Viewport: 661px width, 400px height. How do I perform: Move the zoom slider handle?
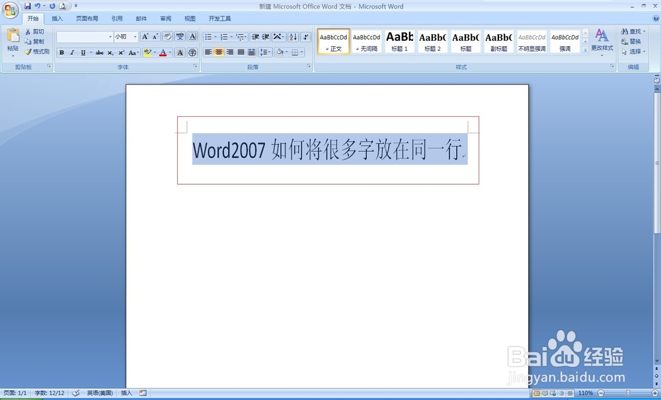tap(628, 393)
